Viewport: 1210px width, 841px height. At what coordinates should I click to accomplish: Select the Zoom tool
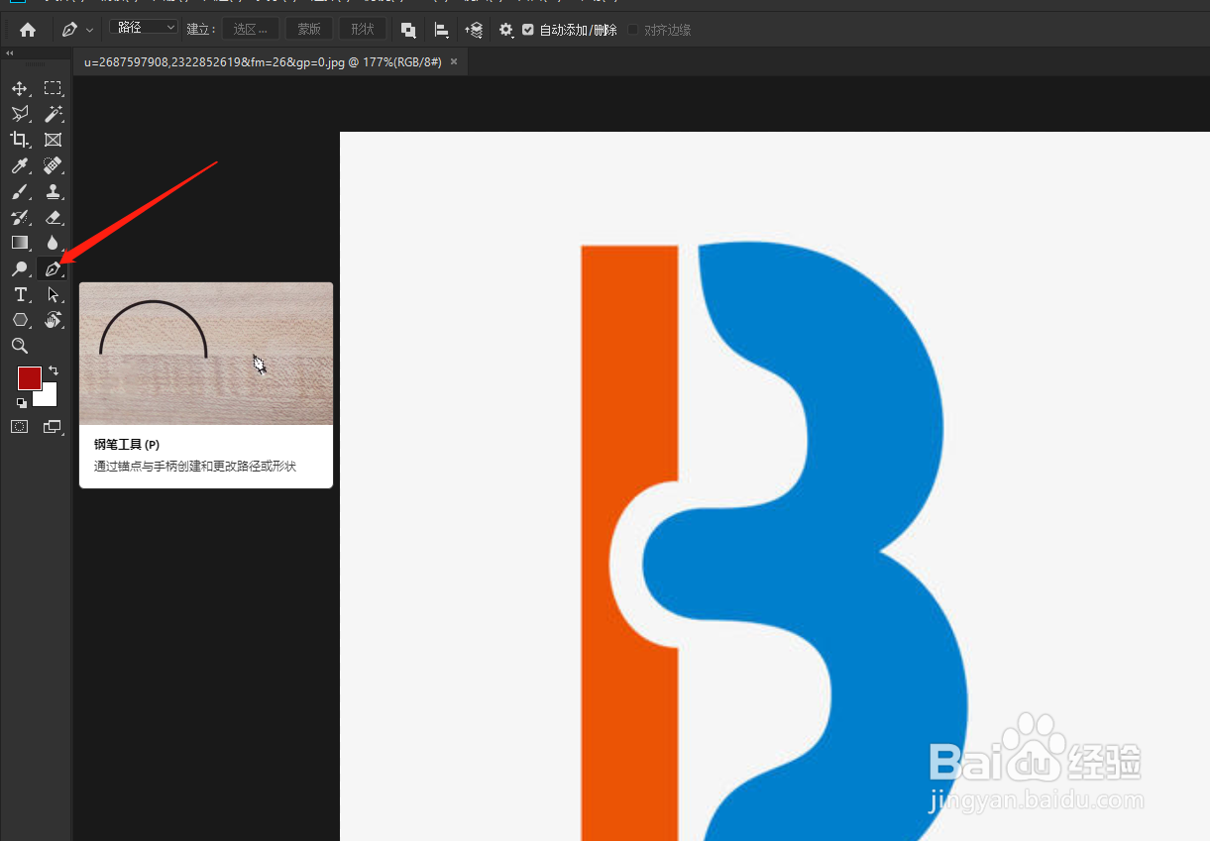[x=19, y=346]
